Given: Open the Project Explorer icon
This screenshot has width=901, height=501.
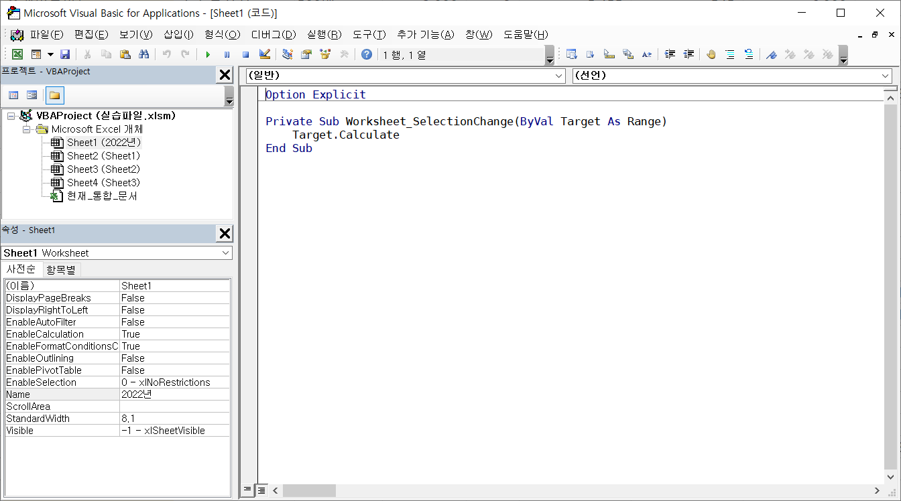Looking at the screenshot, I should (x=288, y=54).
